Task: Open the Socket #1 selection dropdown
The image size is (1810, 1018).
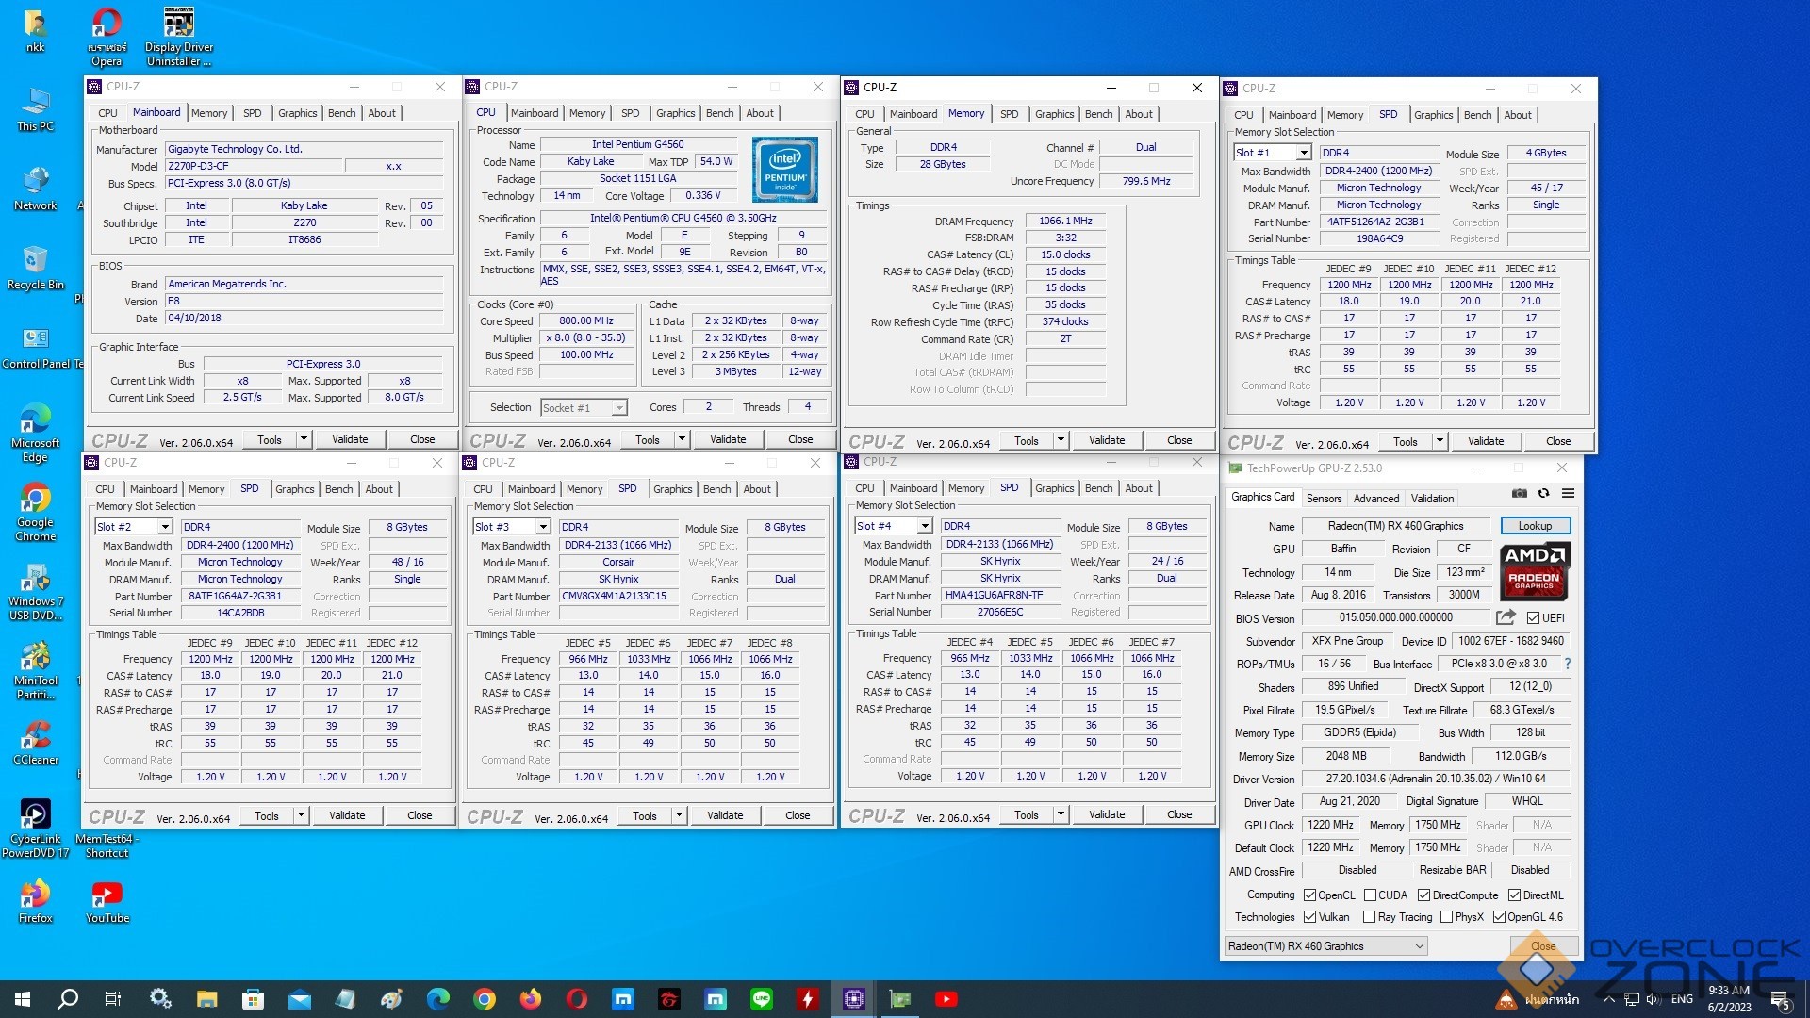Action: coord(618,408)
